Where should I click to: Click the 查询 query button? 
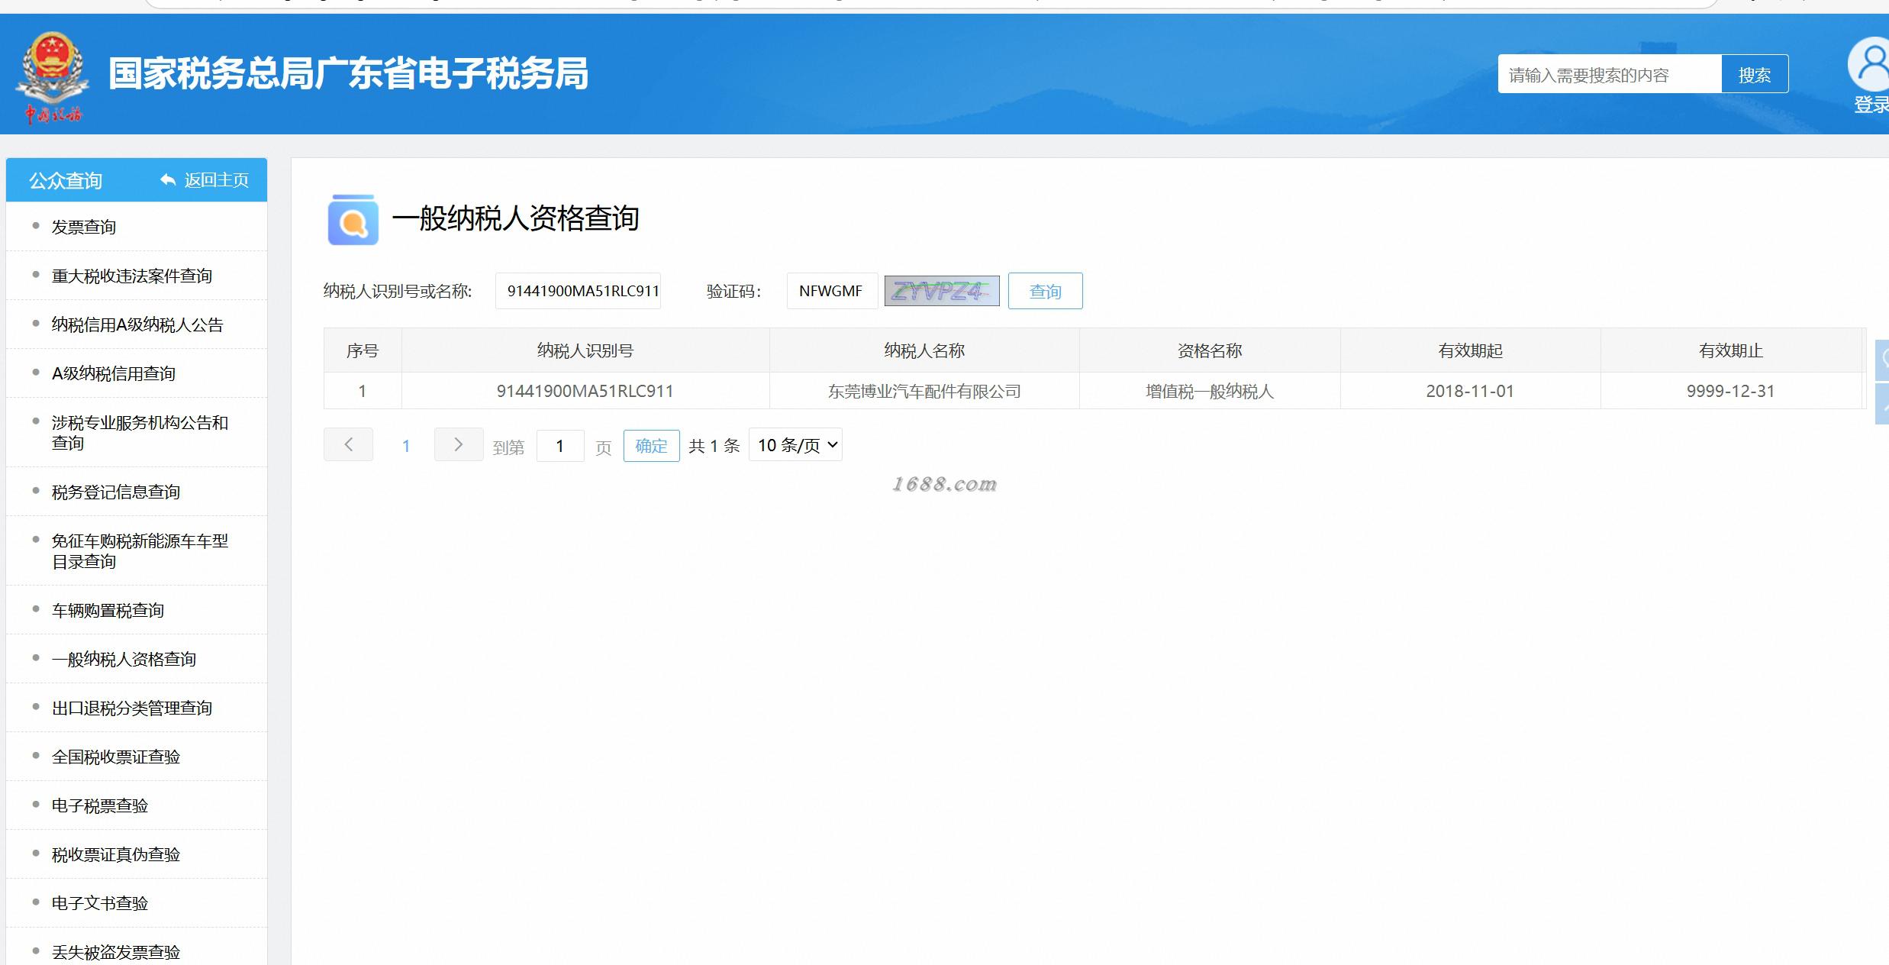pos(1045,291)
